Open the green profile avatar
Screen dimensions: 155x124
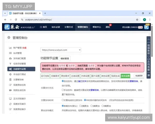[144, 20]
